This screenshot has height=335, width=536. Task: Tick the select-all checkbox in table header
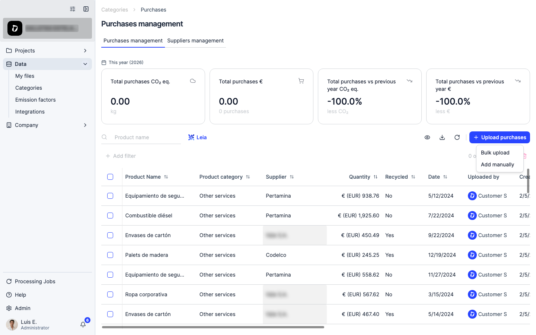coord(110,177)
